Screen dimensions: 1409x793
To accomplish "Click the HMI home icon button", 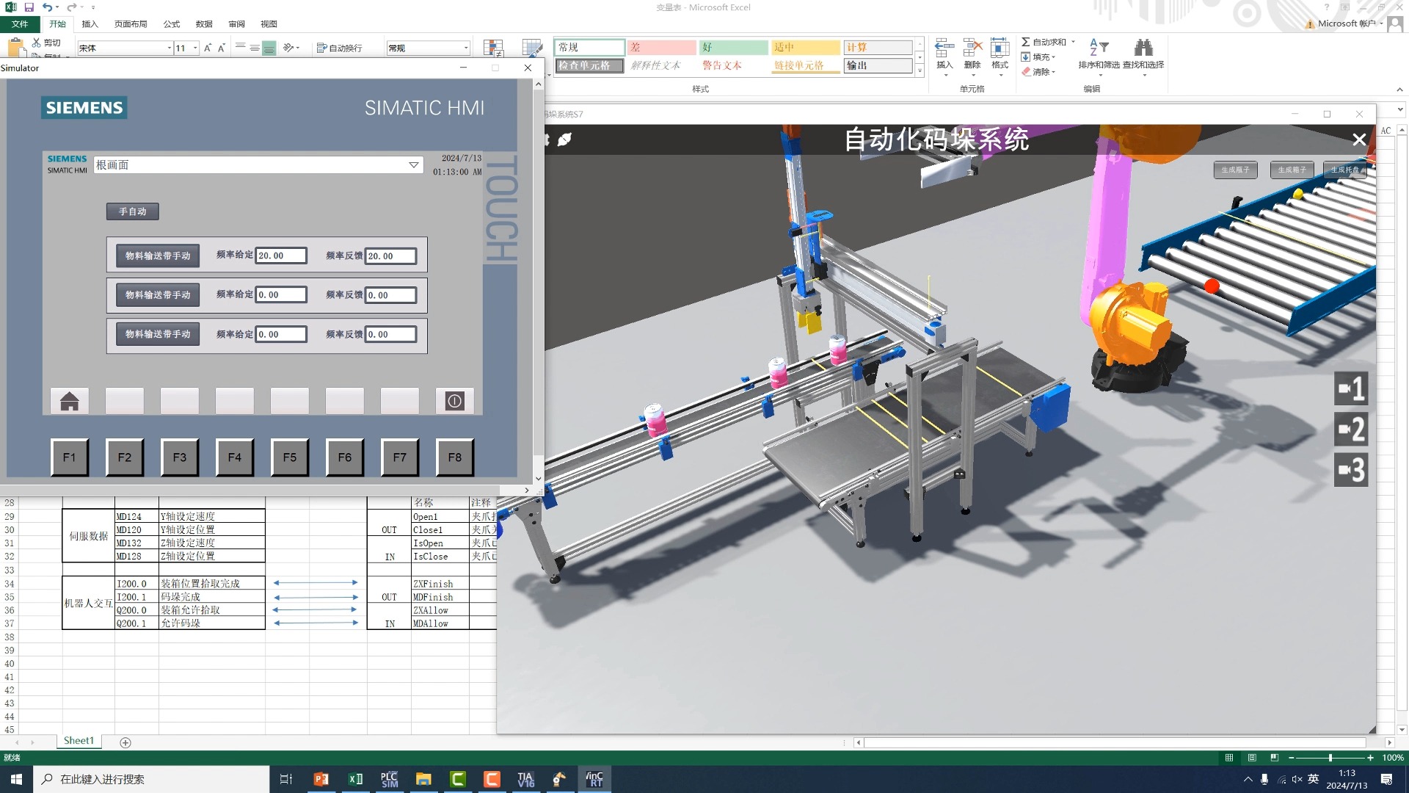I will (70, 401).
